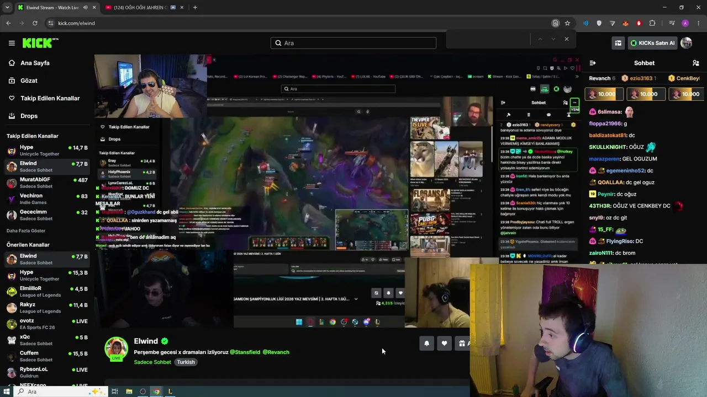Open the Sadece Sohbet category link

coord(152,362)
